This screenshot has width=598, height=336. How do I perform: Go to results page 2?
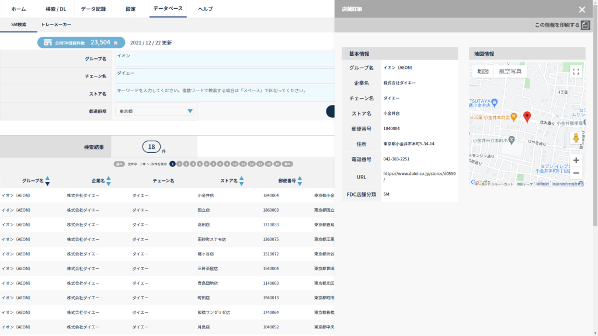pos(179,164)
